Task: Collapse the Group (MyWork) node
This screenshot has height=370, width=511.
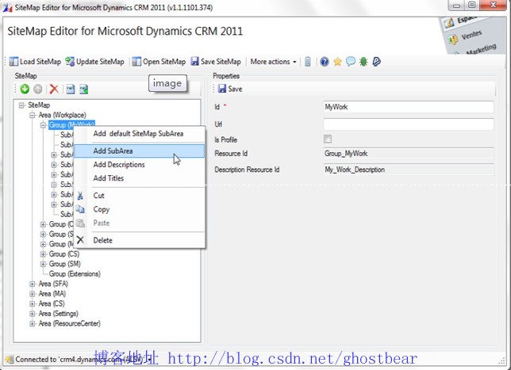Action: (43, 125)
